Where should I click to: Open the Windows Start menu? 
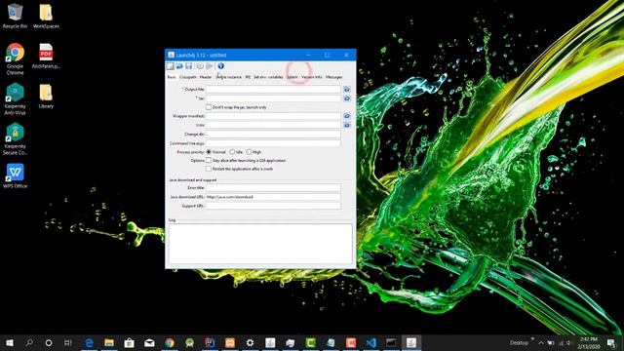pyautogui.click(x=10, y=342)
